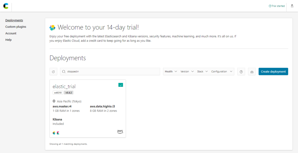Click the aws.master.r4 label
Image resolution: width=298 pixels, height=153 pixels.
point(62,106)
